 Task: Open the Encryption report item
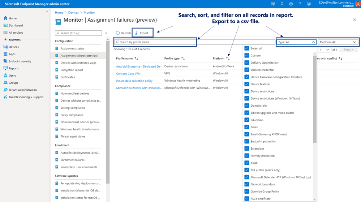[x=72, y=70]
